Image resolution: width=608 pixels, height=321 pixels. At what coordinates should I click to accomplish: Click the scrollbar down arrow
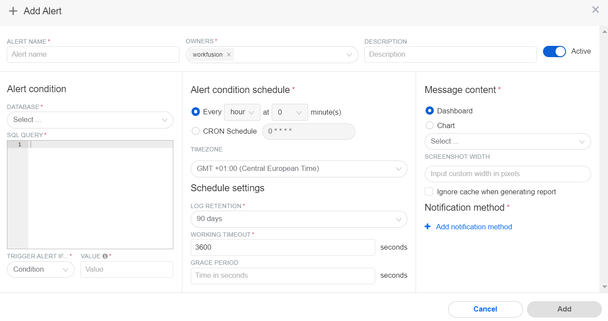605,287
